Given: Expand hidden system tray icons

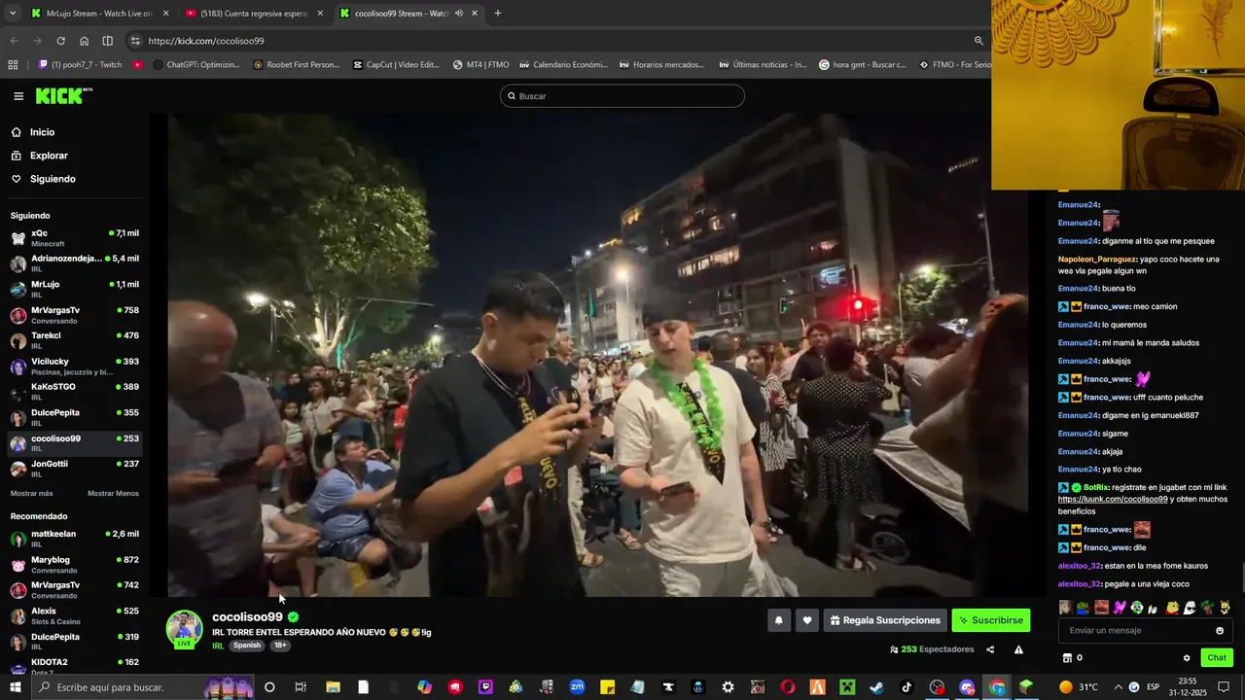Looking at the screenshot, I should pos(1118,687).
